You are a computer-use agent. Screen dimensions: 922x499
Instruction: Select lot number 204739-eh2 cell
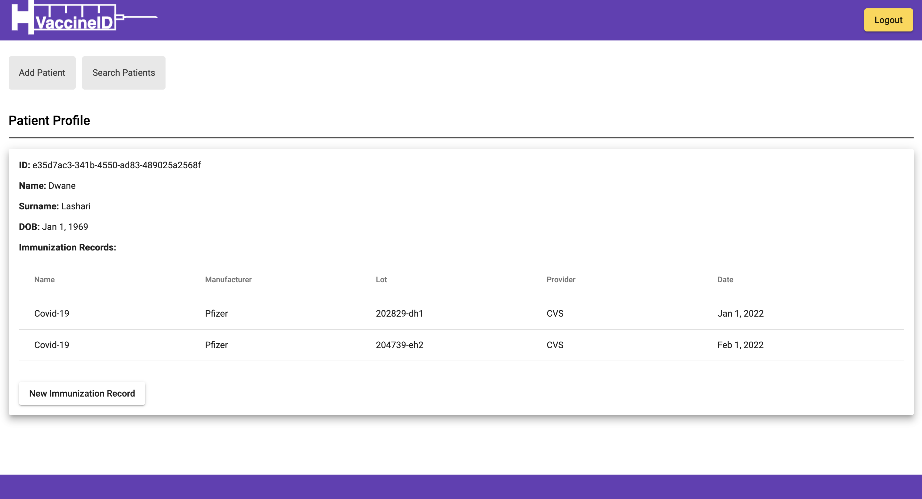[x=399, y=345]
